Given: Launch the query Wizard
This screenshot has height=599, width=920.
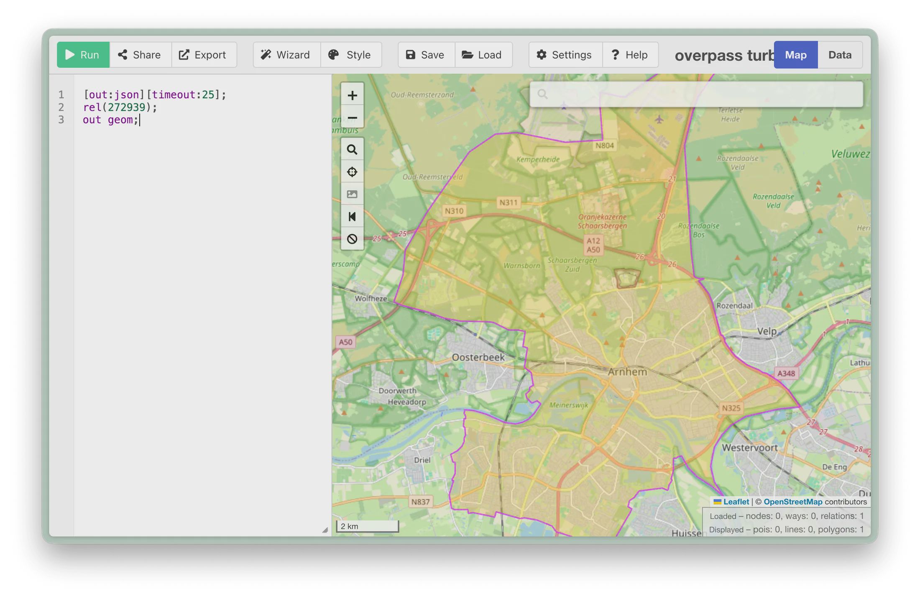Looking at the screenshot, I should coord(286,55).
